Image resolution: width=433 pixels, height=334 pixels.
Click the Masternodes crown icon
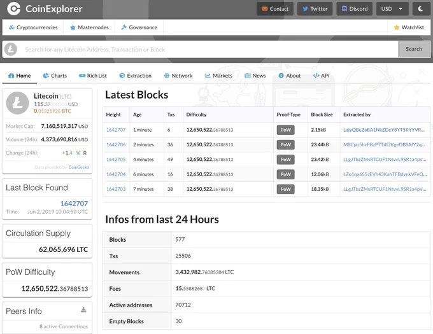73,27
